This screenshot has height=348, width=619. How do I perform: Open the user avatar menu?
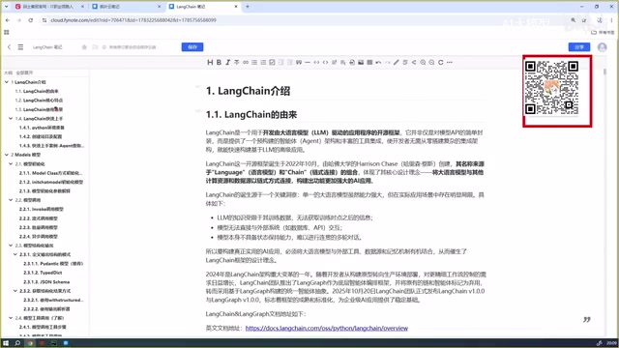point(602,47)
